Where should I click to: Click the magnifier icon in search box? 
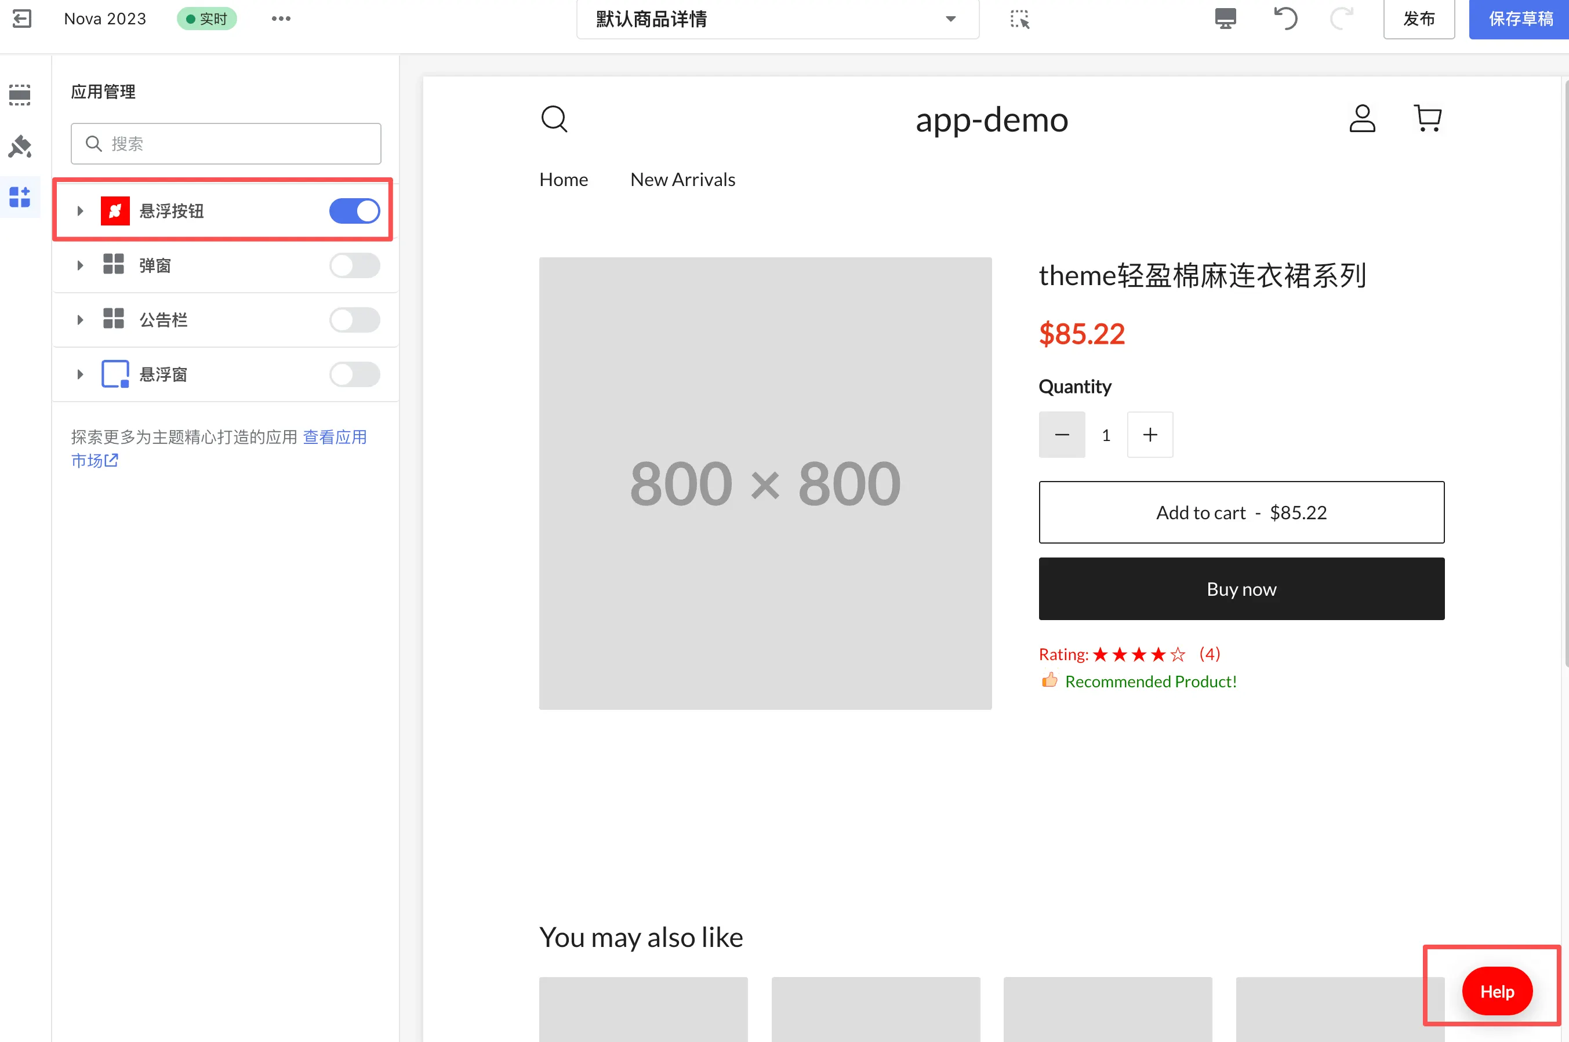[x=94, y=144]
